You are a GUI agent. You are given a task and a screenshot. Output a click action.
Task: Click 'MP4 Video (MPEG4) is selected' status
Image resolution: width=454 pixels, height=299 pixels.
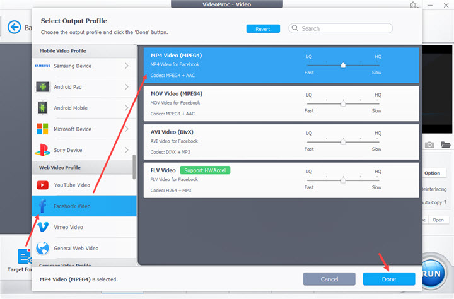click(x=78, y=279)
